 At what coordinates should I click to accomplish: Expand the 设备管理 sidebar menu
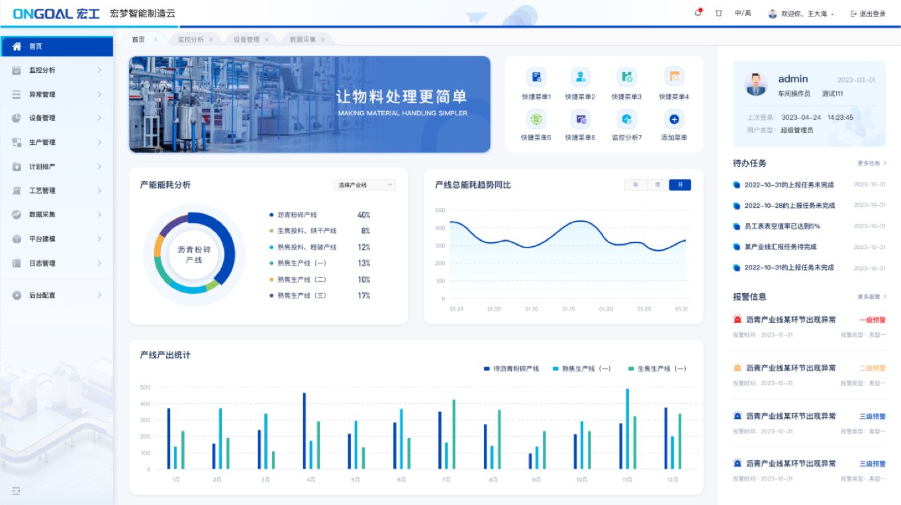click(57, 118)
